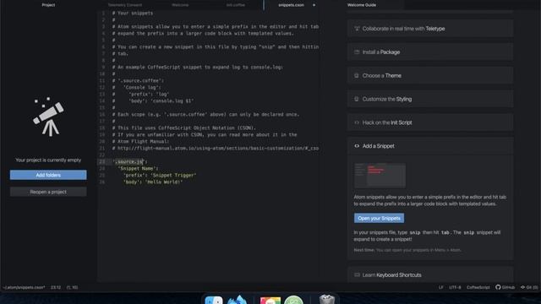
Task: Click line number 26 in the gutter
Action: 101,182
